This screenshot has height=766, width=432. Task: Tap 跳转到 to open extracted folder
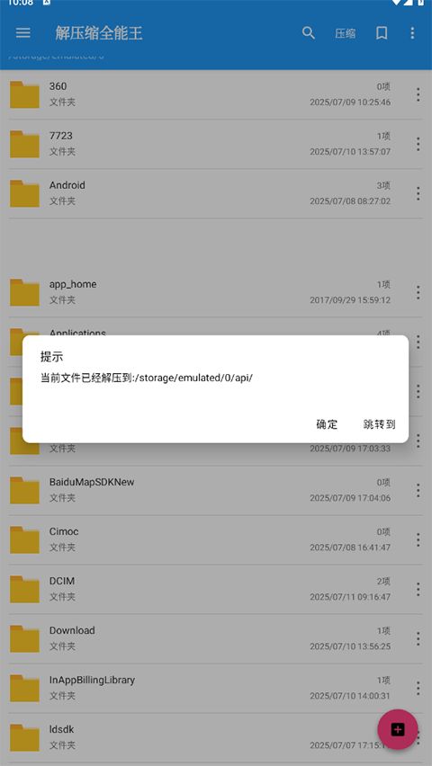(x=379, y=424)
